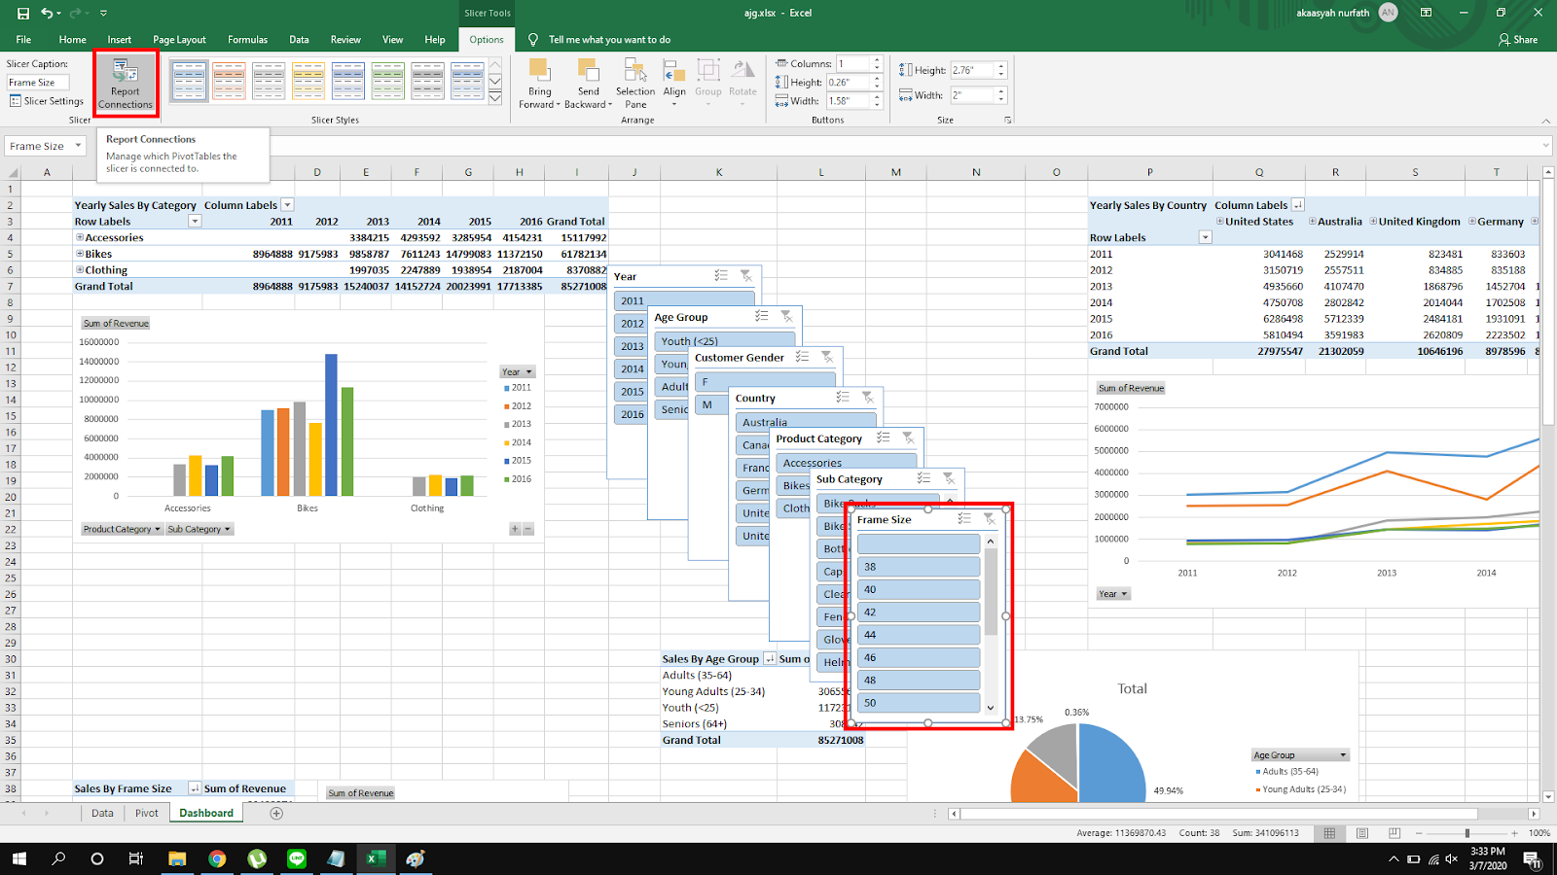Open Slicer Settings

point(47,101)
